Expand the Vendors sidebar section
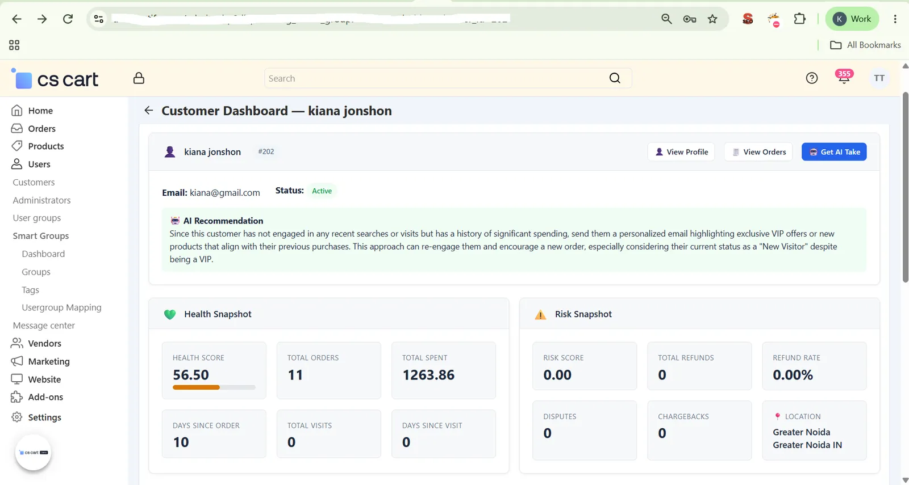 [36, 344]
